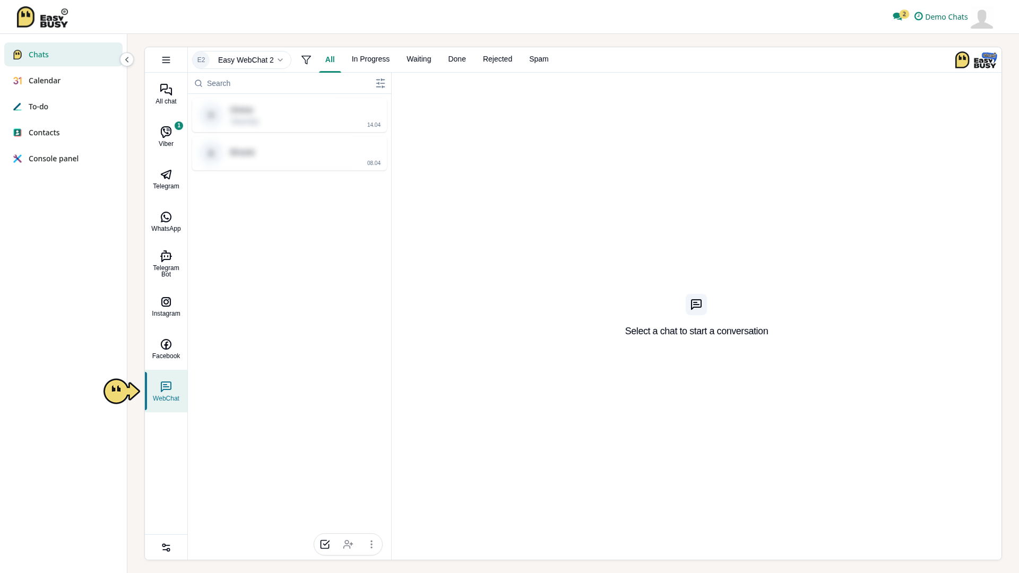Image resolution: width=1019 pixels, height=573 pixels.
Task: Click the add contact icon
Action: pos(348,544)
